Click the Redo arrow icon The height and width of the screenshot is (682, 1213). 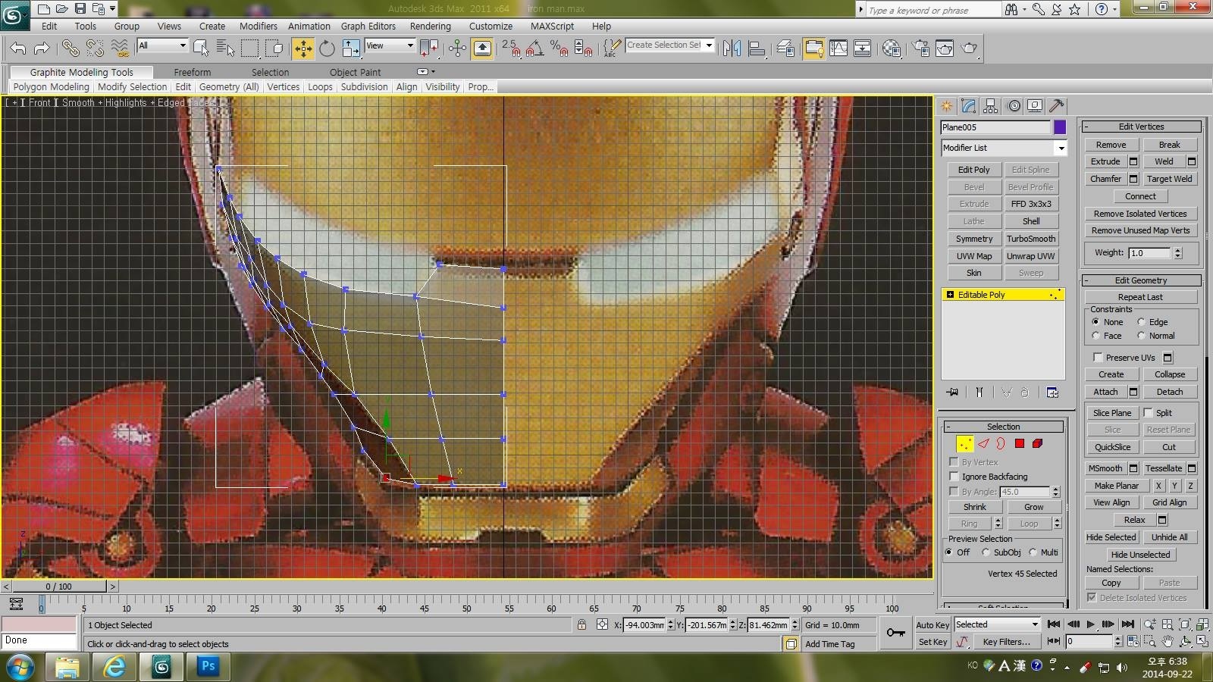(x=42, y=48)
